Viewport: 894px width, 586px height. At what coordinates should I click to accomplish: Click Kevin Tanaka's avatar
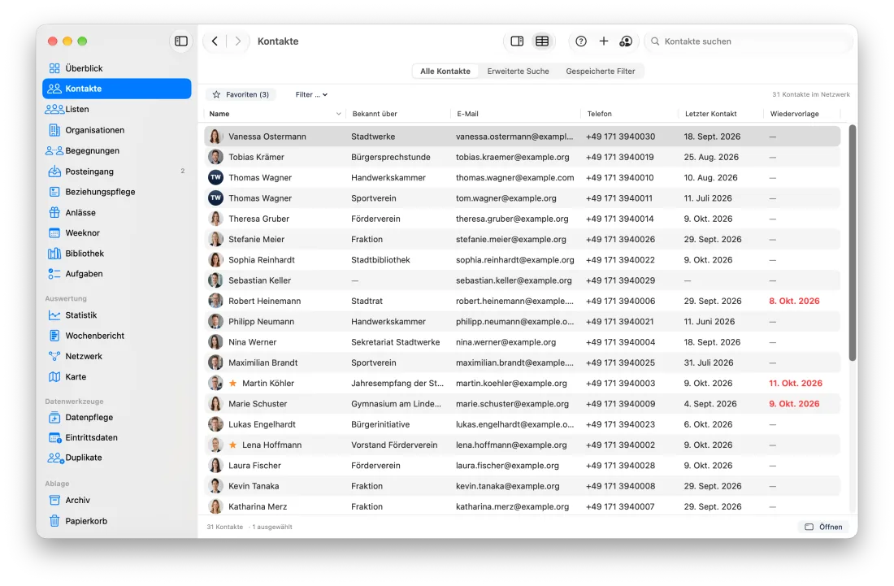click(215, 486)
